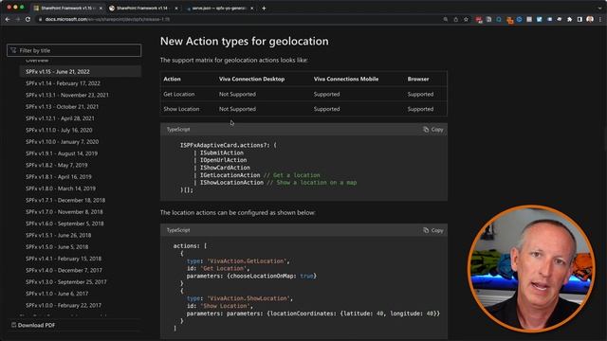Open SPFx v1.15 - June 21, 2022

(x=58, y=72)
